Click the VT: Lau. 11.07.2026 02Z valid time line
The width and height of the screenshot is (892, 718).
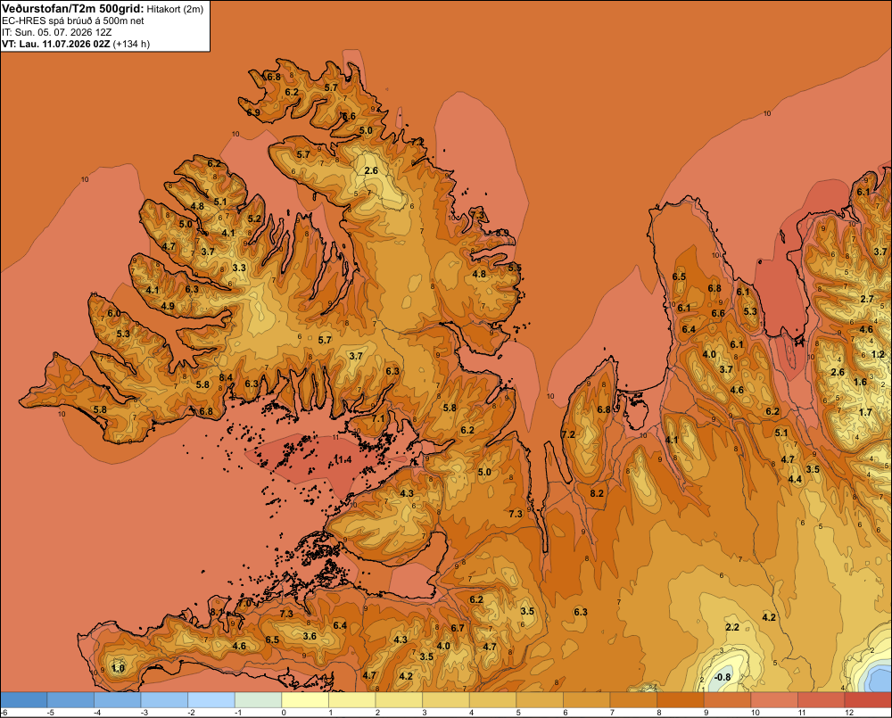[x=55, y=44]
